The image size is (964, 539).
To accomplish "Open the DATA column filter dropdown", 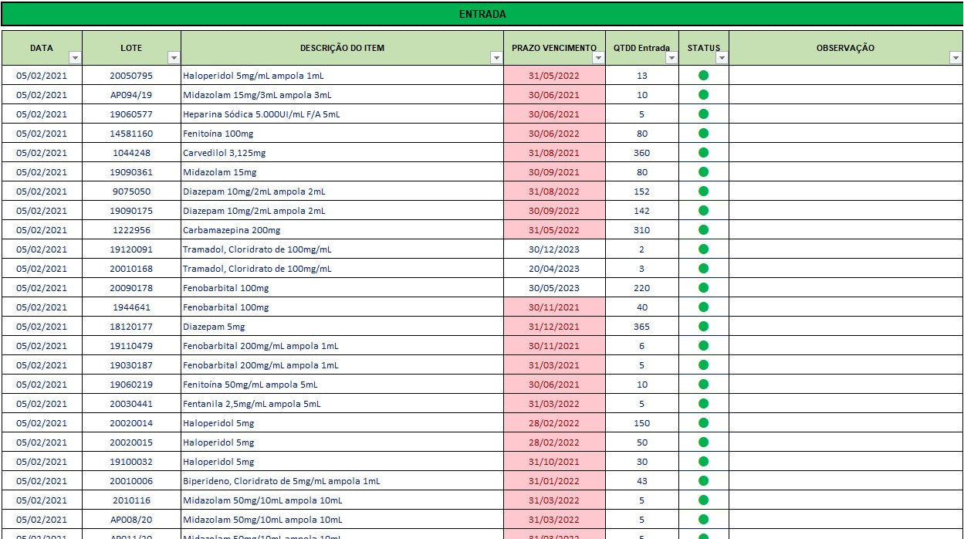I will click(x=75, y=58).
